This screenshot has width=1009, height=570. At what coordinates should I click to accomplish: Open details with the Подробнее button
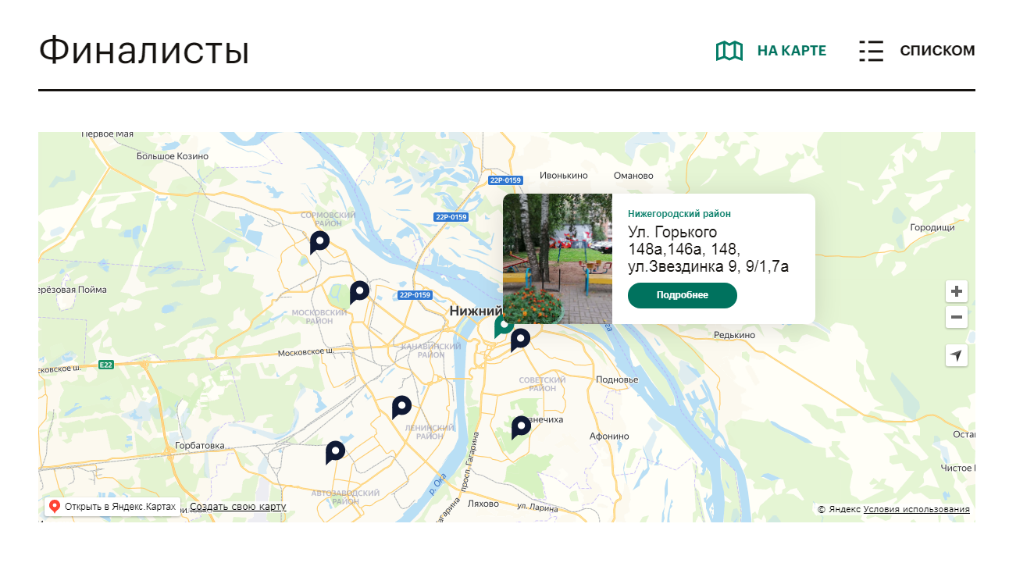(683, 295)
